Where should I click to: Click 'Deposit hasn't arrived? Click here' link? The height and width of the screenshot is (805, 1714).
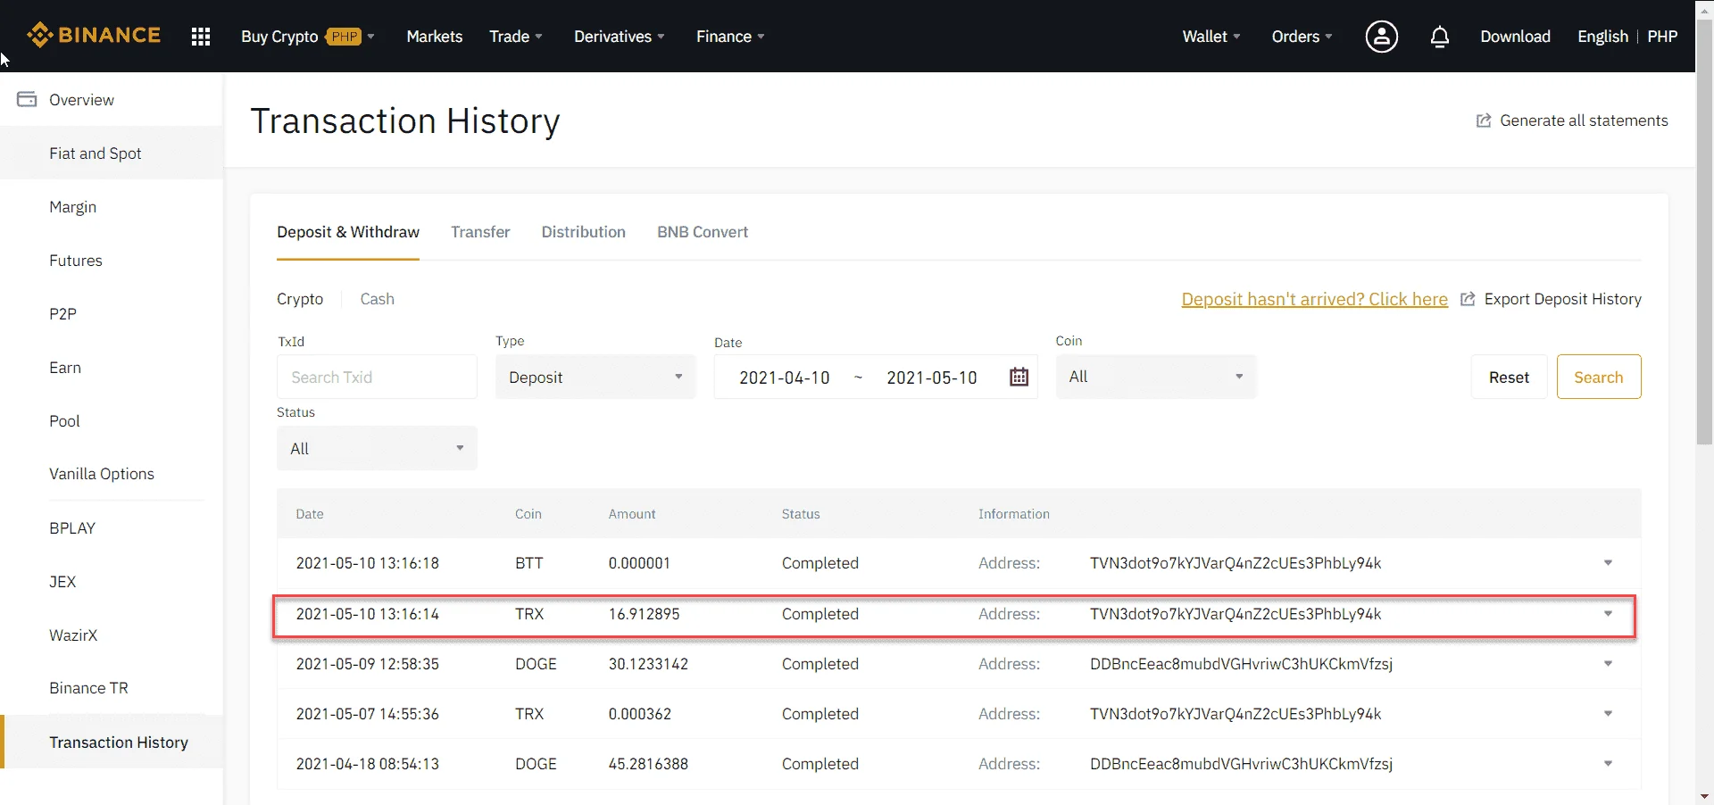(x=1314, y=299)
